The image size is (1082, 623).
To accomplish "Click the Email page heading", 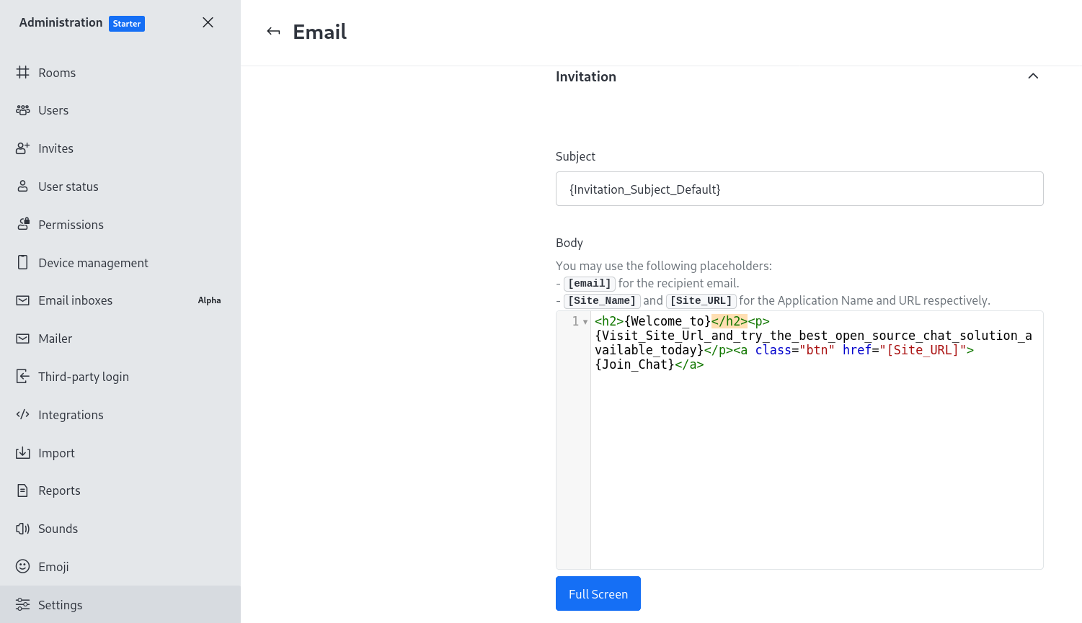I will click(319, 32).
